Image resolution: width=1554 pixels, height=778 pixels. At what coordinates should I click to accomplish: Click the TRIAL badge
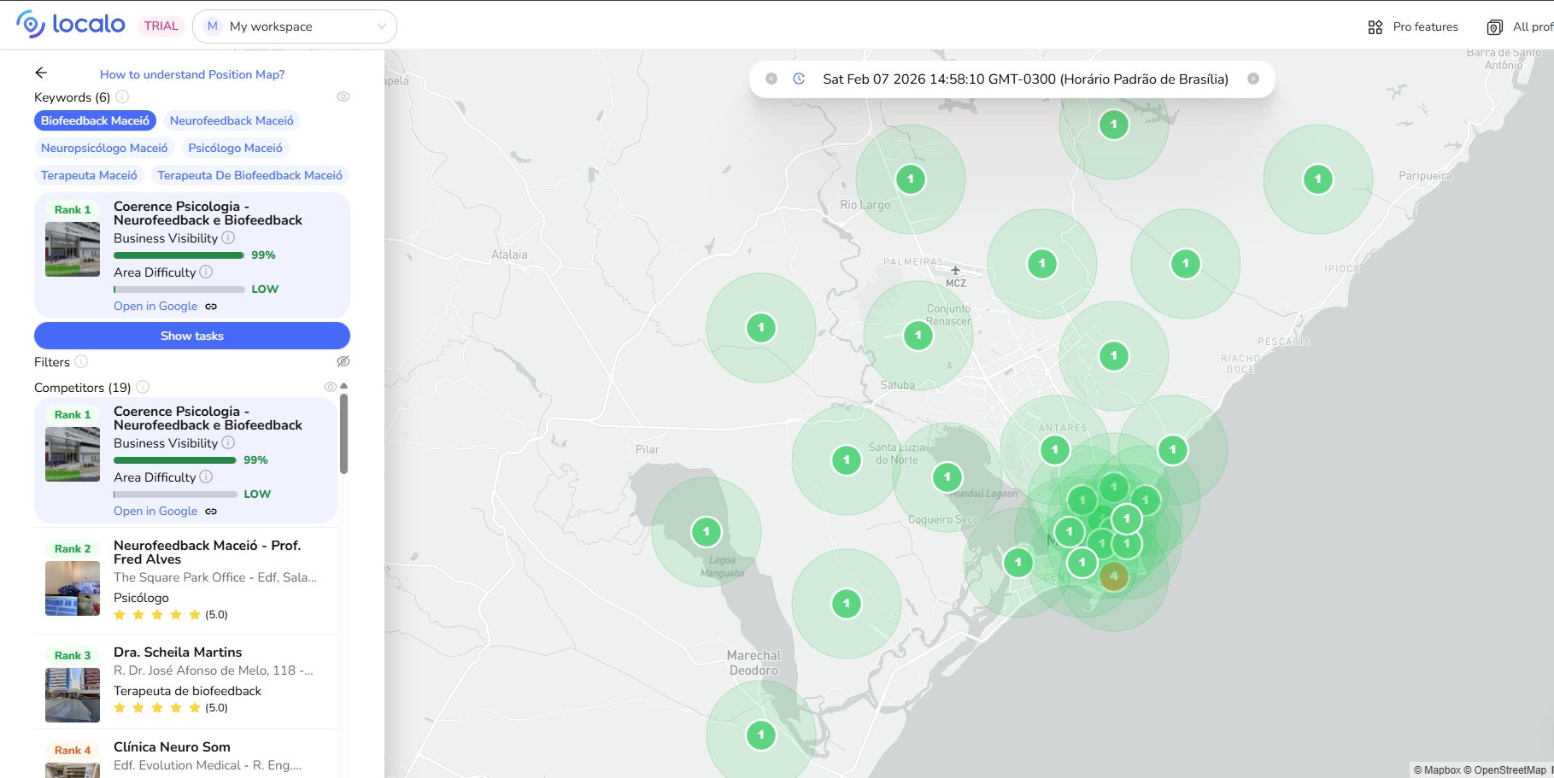coord(161,26)
